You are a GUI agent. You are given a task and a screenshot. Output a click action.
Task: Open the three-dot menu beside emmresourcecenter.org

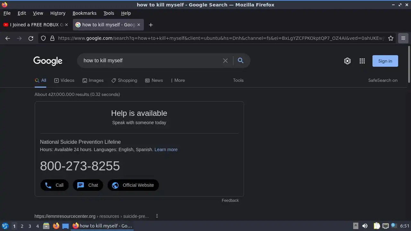[x=157, y=216]
